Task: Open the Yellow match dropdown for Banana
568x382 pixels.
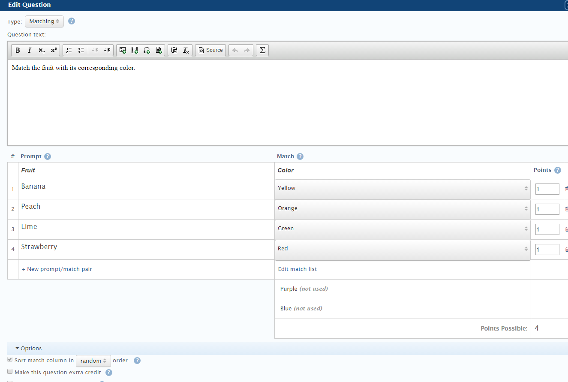Action: coord(402,188)
